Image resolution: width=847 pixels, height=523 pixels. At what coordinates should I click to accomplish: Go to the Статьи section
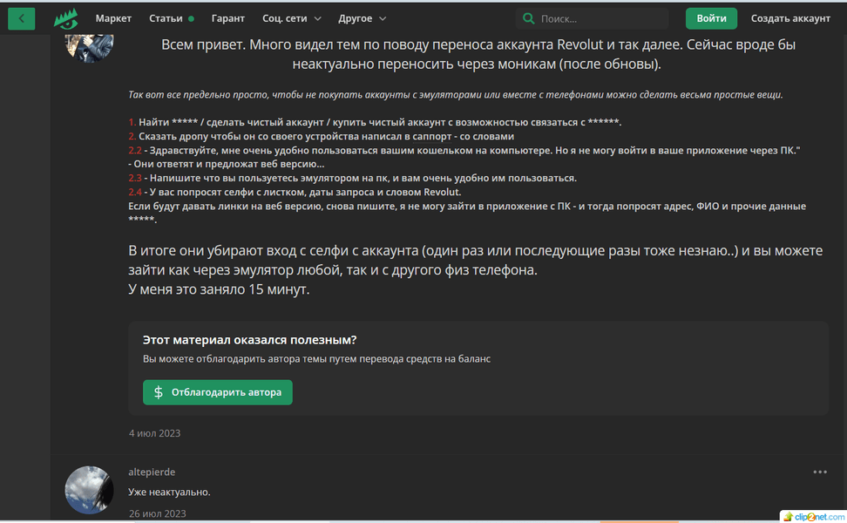point(166,18)
